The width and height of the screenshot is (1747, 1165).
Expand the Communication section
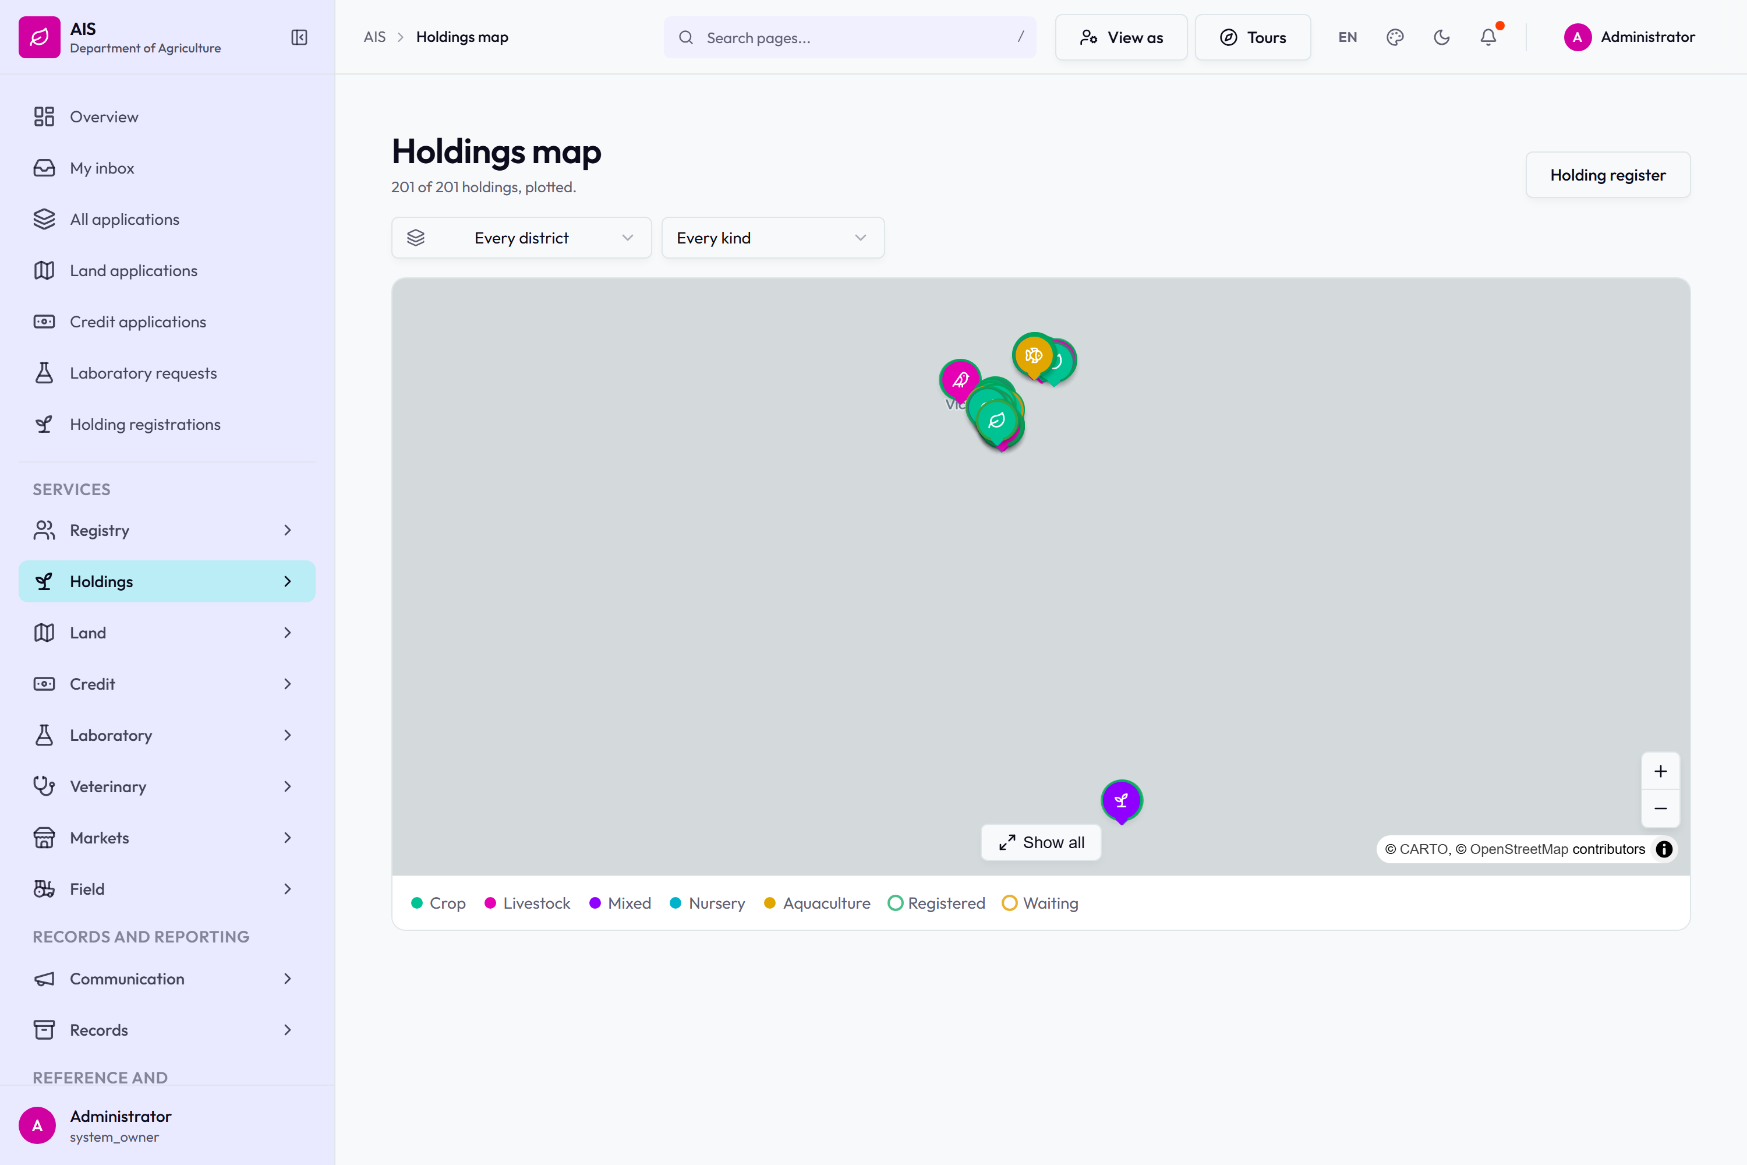tap(167, 979)
